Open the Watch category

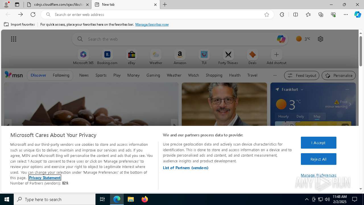(x=194, y=75)
